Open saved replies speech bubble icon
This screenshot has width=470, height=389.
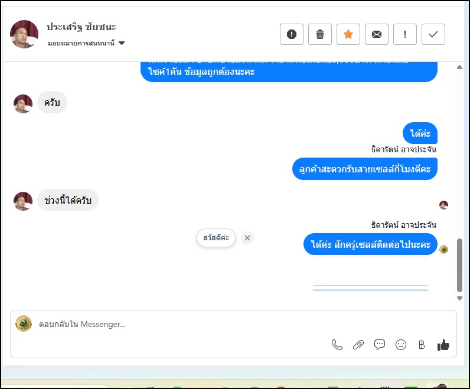(x=380, y=345)
